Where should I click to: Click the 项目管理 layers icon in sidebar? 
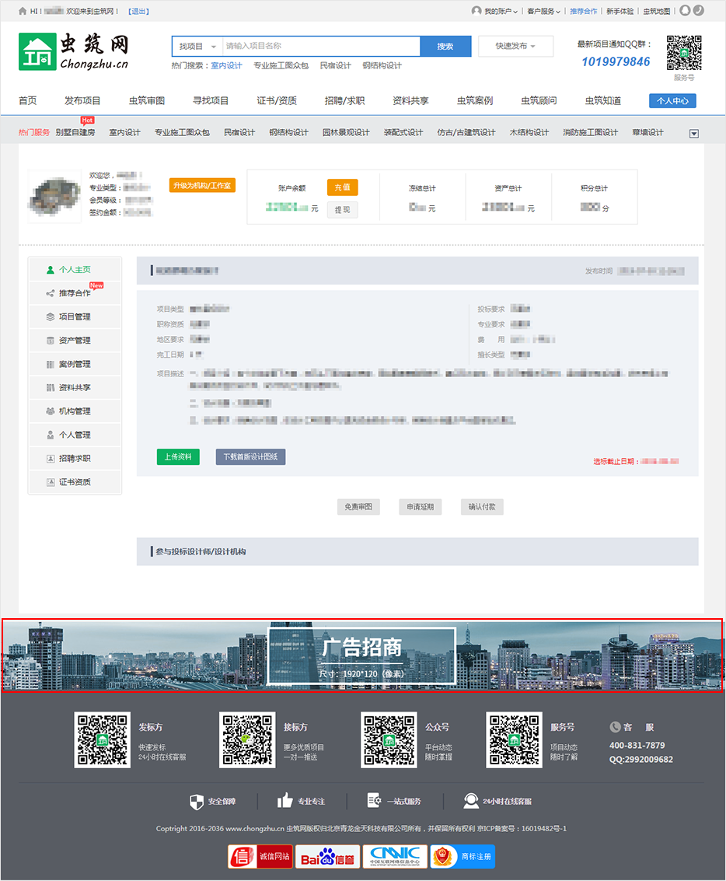tap(51, 317)
